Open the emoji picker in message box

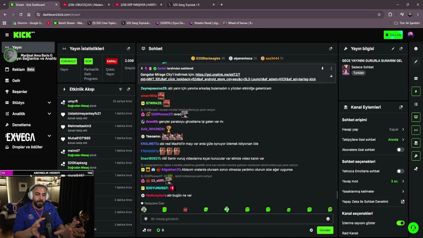click(328, 219)
